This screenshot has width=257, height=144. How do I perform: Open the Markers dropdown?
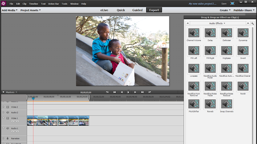(11, 92)
